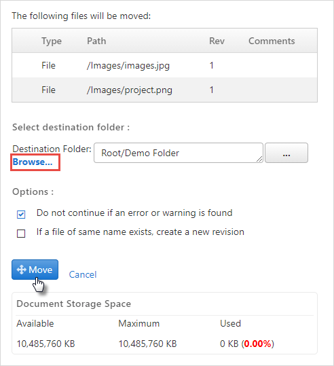Viewport: 334px width, 366px height.
Task: Select the /Images/images.jpg file row
Action: [164, 65]
